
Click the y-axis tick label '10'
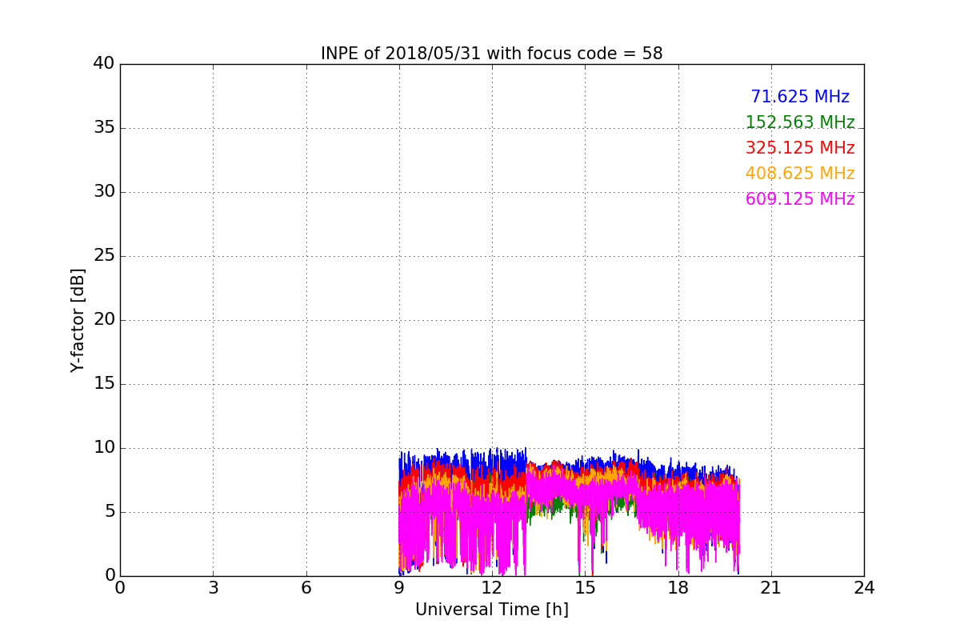(104, 448)
